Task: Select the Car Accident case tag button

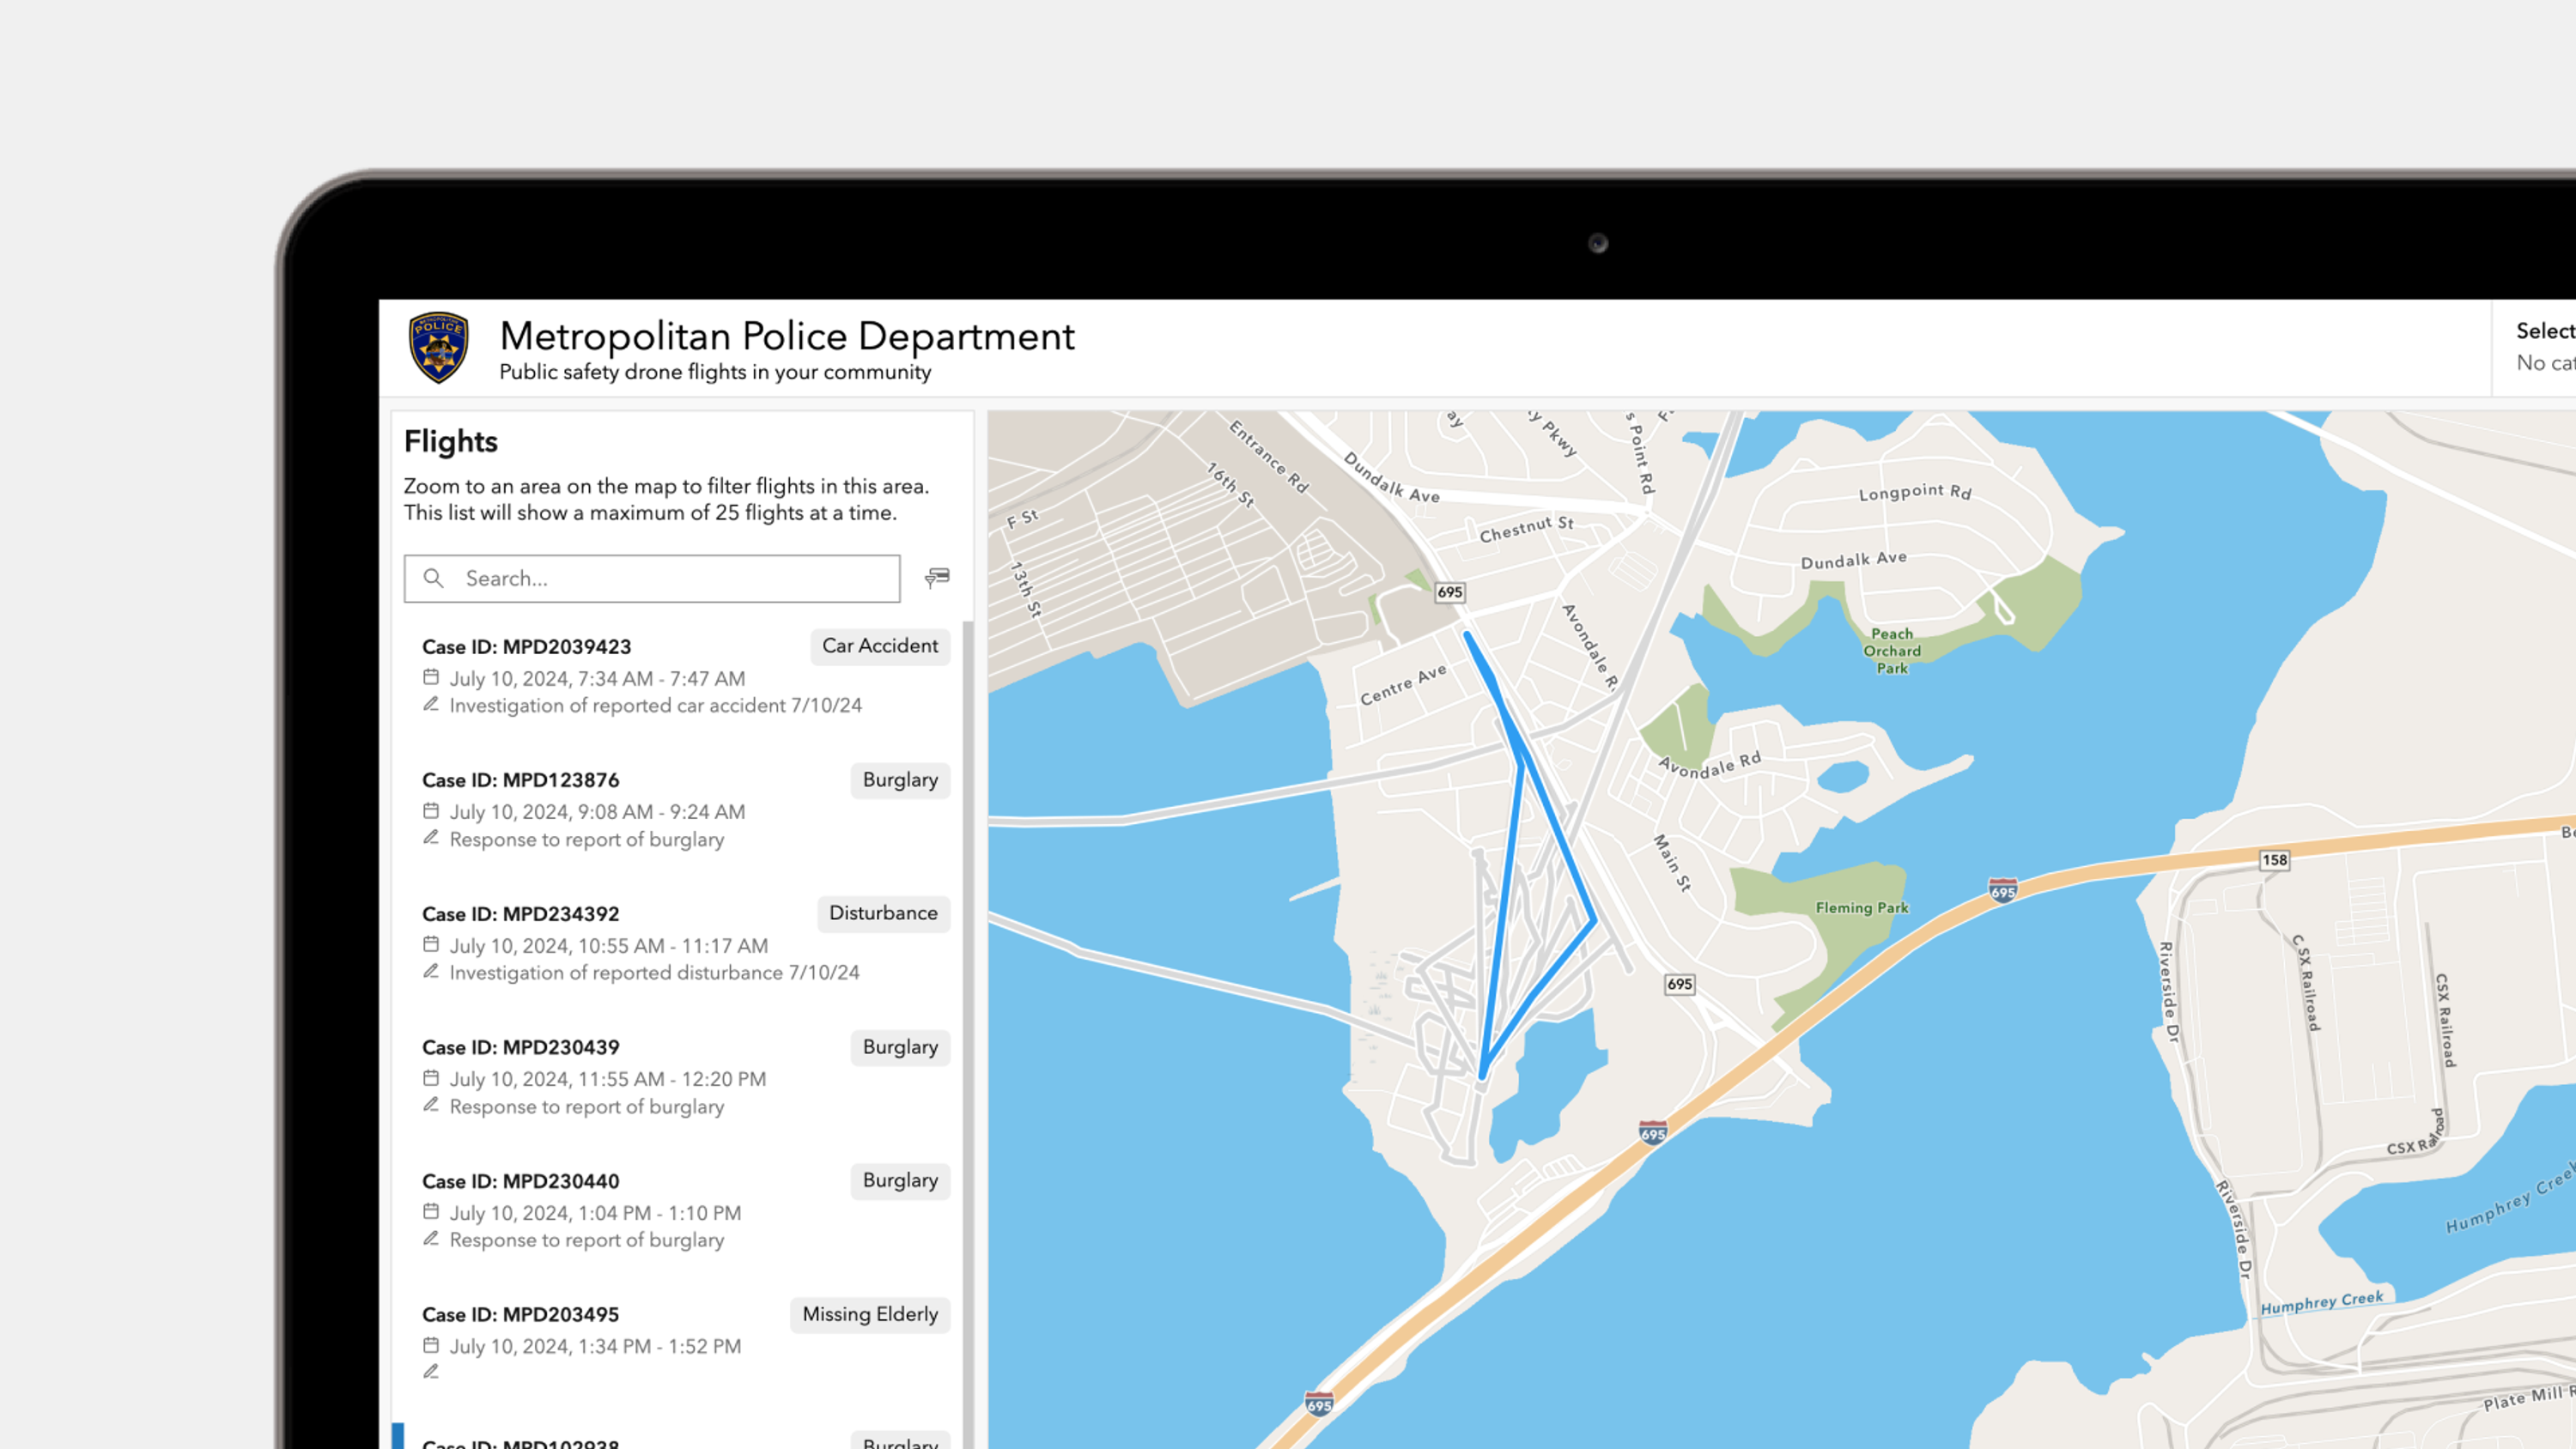Action: tap(879, 646)
